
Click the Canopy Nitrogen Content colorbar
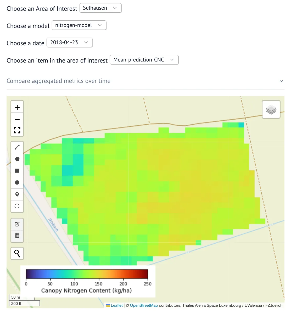(x=87, y=274)
